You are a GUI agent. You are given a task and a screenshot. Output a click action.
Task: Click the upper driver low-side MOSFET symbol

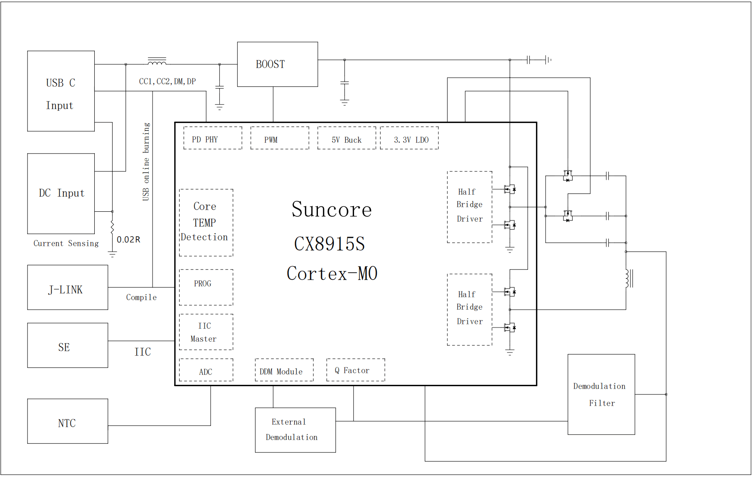point(510,225)
